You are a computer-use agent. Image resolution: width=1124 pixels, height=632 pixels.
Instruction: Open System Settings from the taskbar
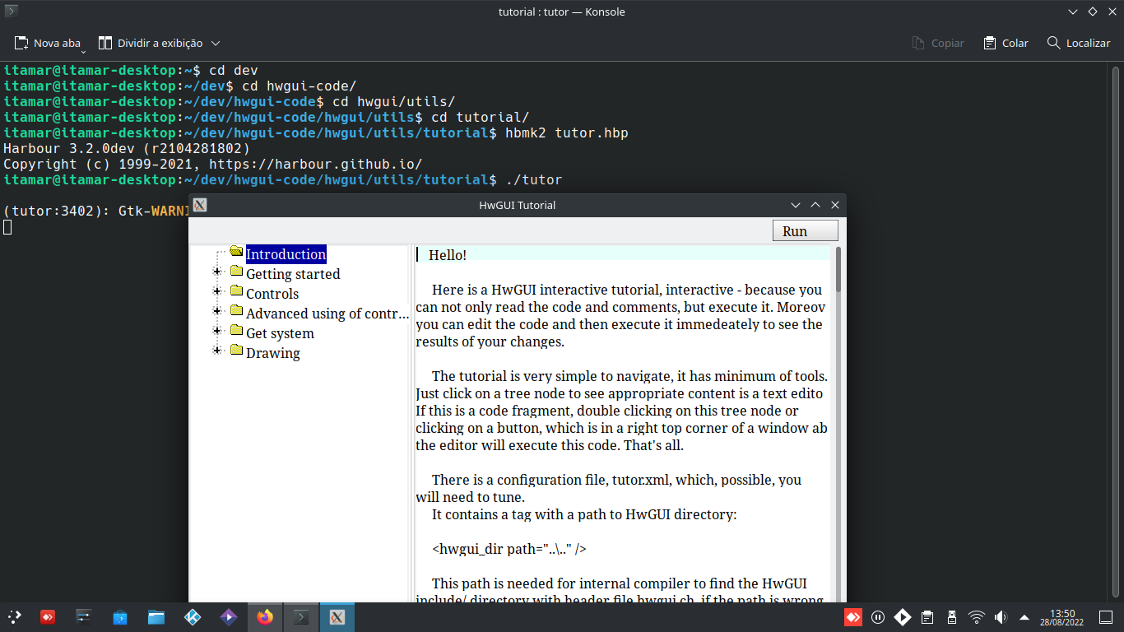[x=84, y=616]
